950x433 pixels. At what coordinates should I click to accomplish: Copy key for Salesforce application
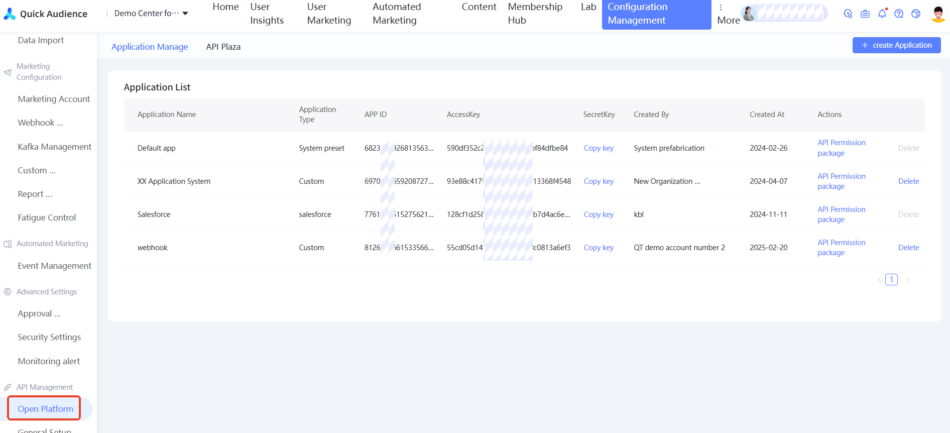click(599, 214)
